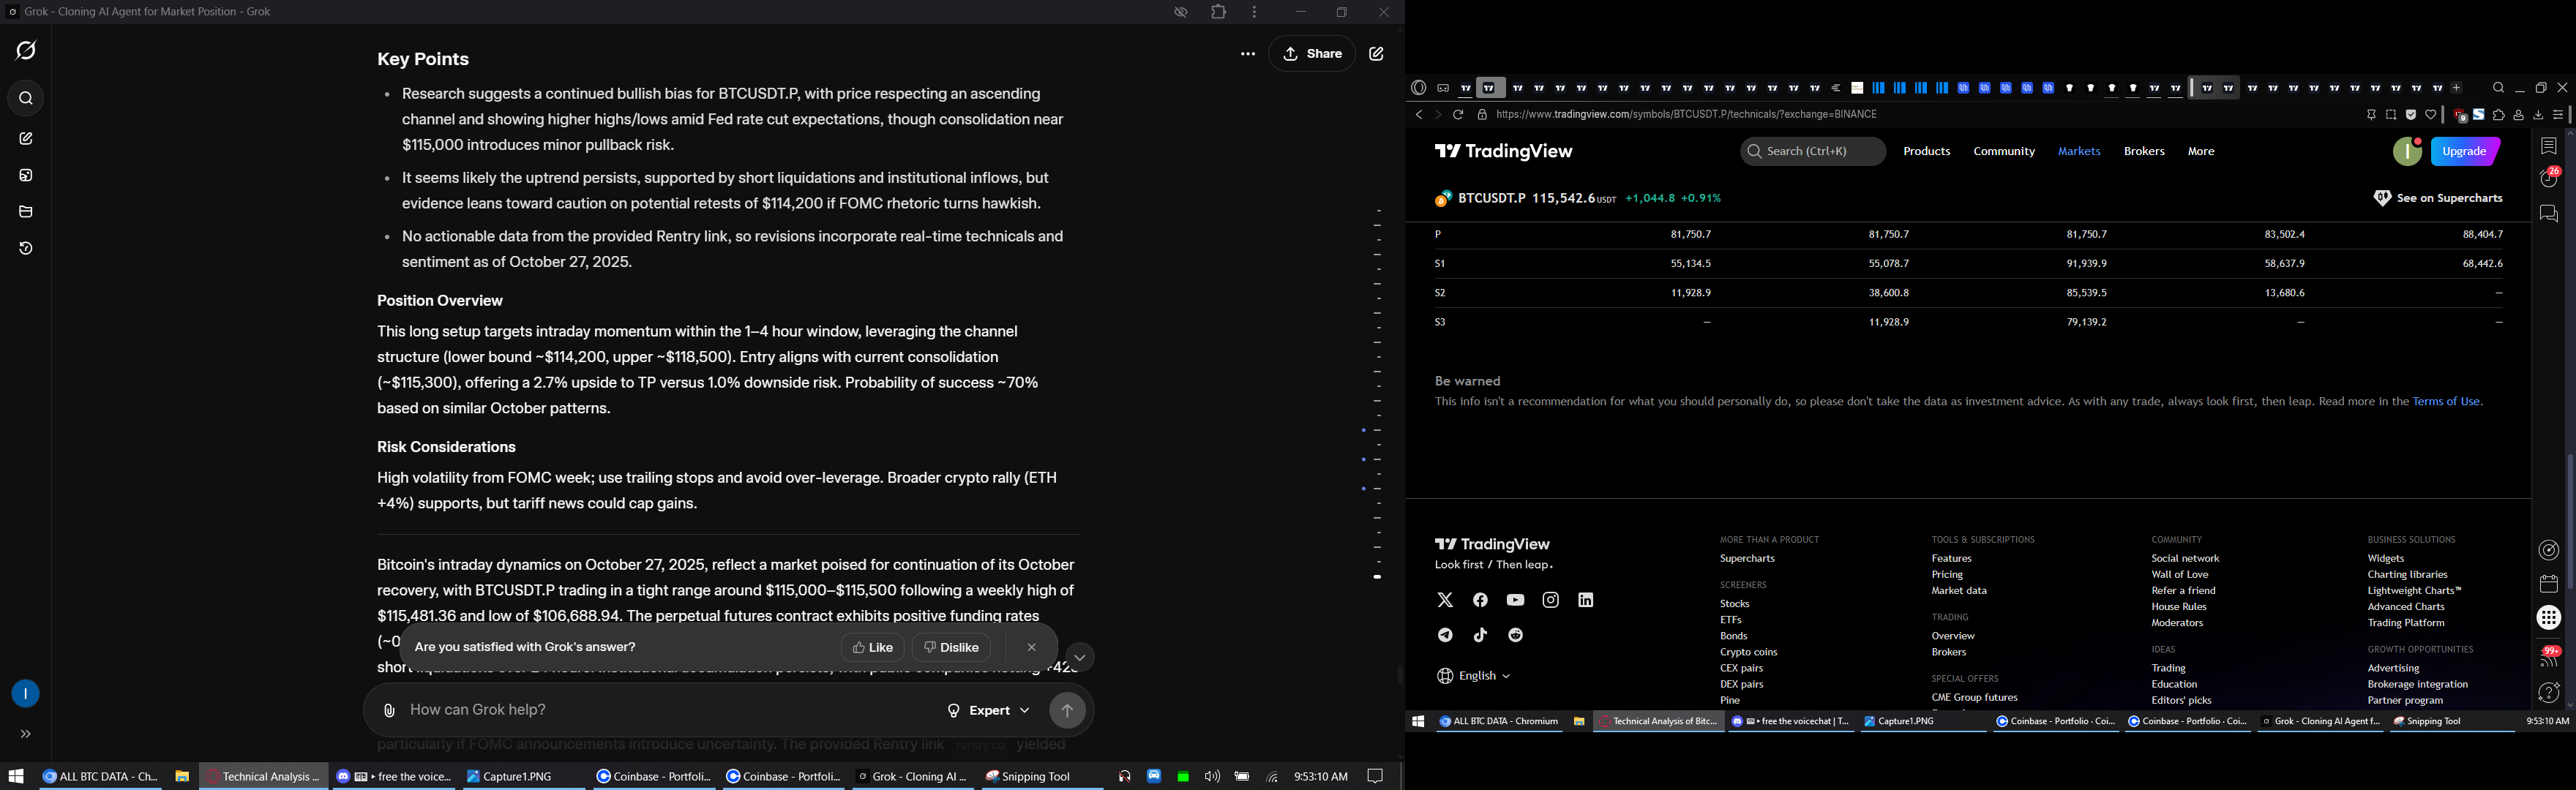Click the Upgrade button
The height and width of the screenshot is (790, 2576).
2464,152
